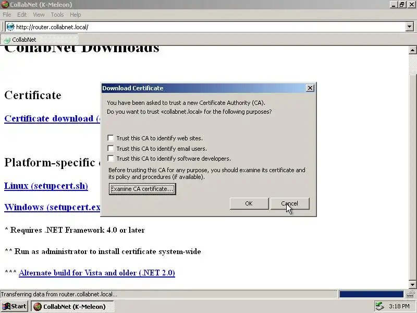Open Alternate build for Vista and older link
The height and width of the screenshot is (313, 417).
pos(97,273)
